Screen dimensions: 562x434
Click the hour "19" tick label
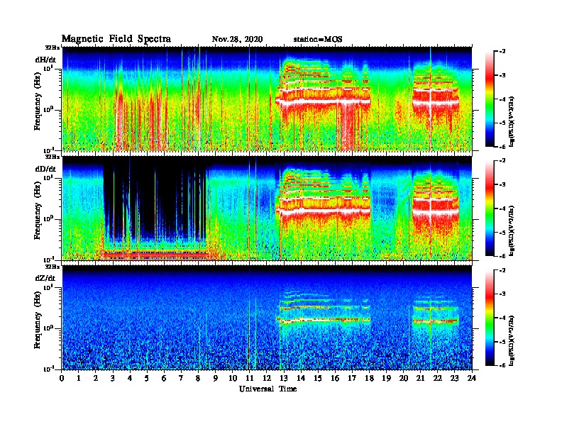[386, 378]
